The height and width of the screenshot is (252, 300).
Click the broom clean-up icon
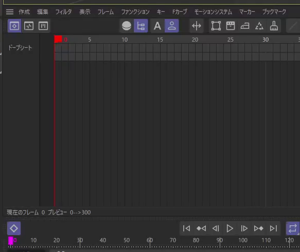[x=274, y=26]
